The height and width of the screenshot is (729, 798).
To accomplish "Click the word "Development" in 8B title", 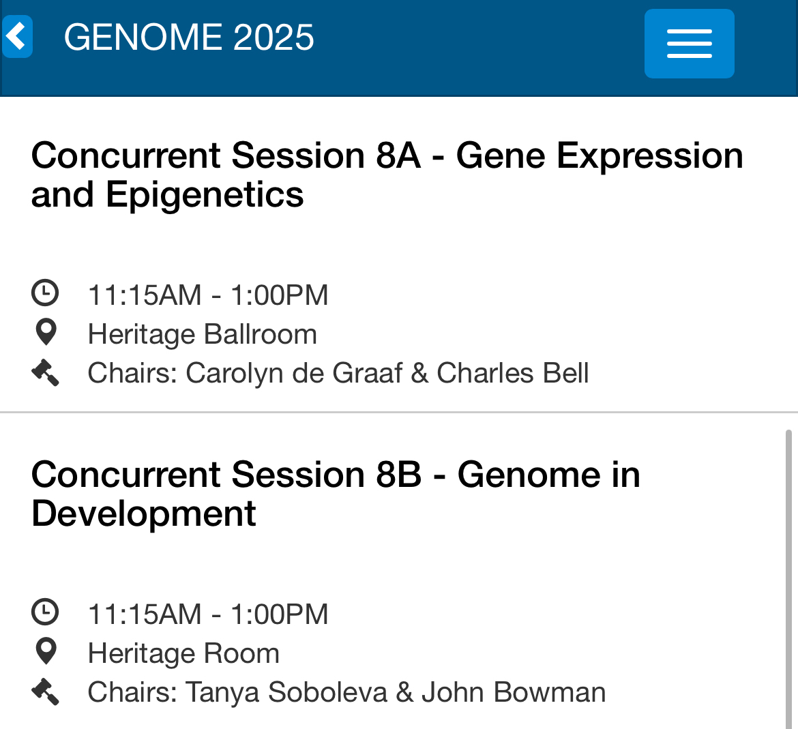I will (x=144, y=514).
